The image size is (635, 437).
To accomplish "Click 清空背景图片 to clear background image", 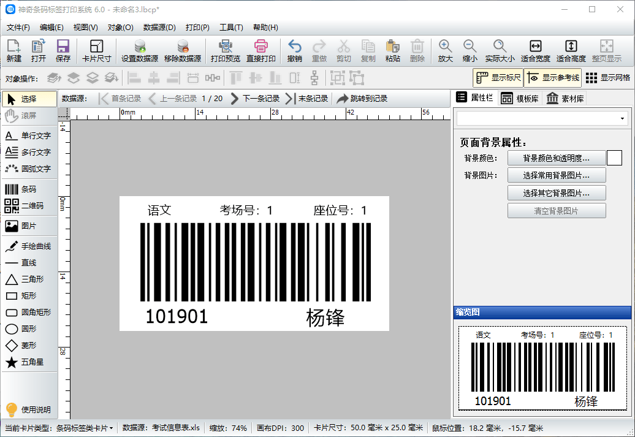I will pos(557,211).
